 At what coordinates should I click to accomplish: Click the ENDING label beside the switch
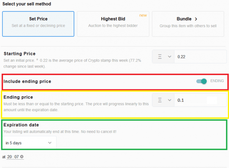(217, 81)
